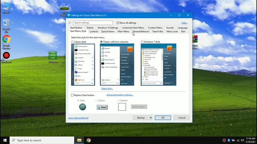Go to the General Behavior tab
257x144 pixels.
141,31
